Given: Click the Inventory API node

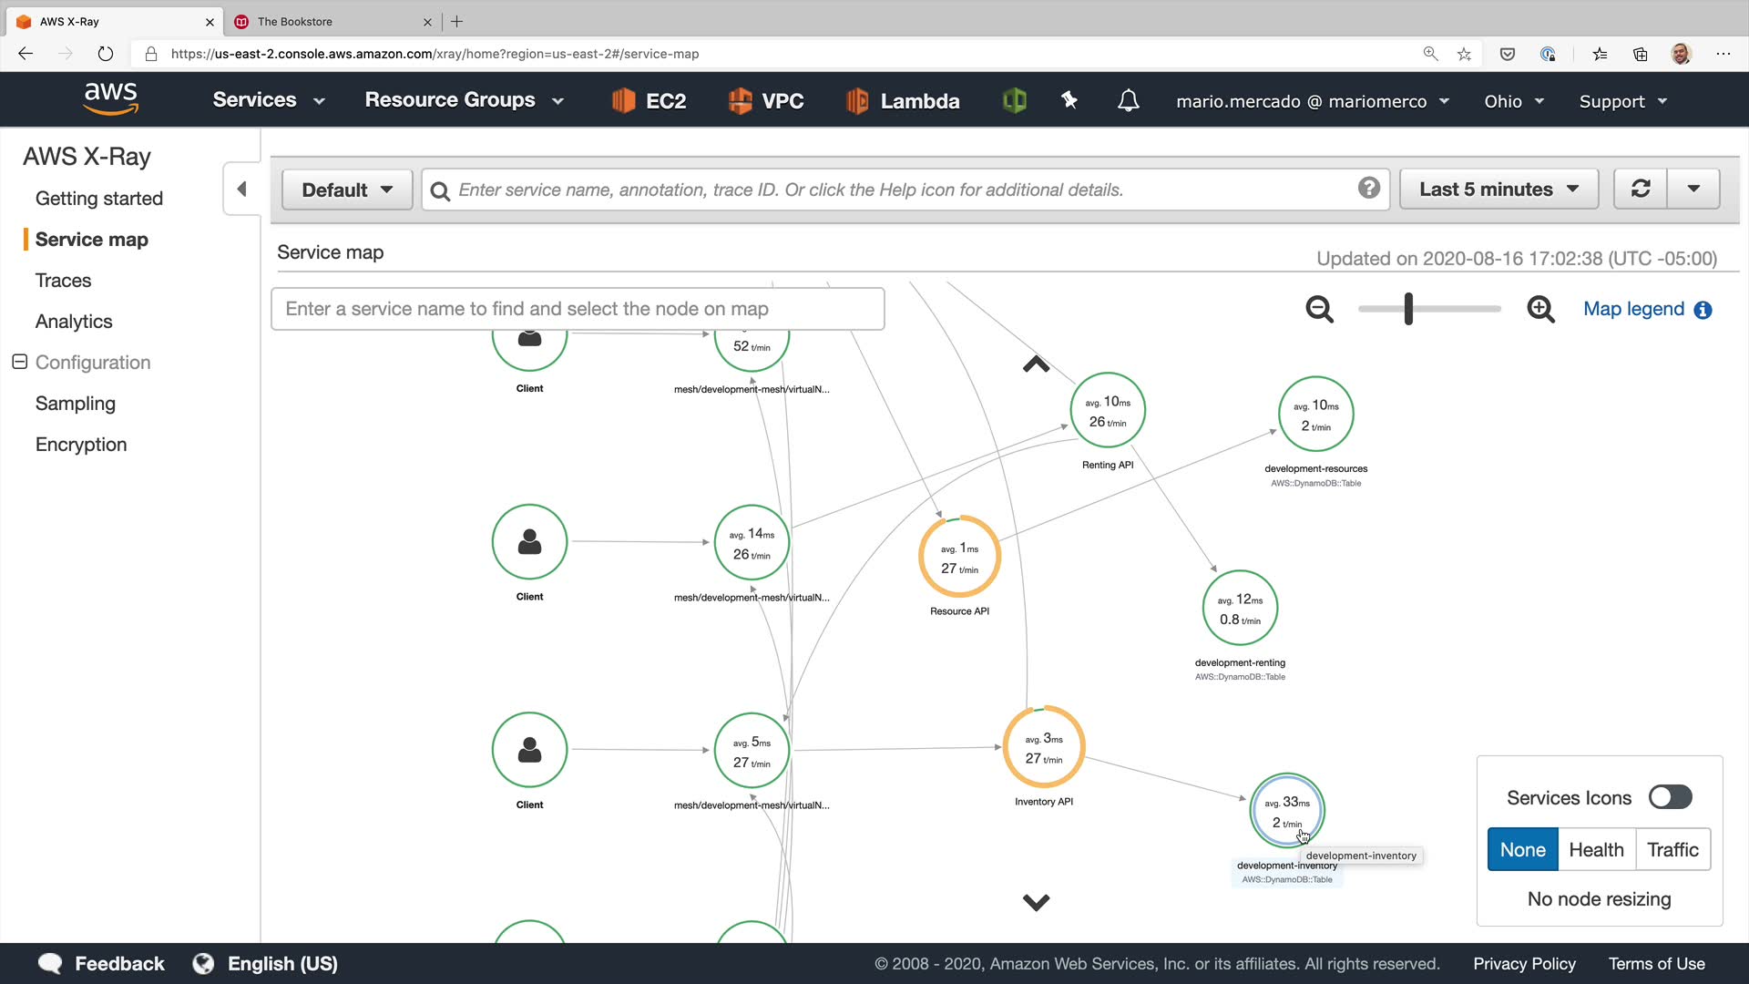Looking at the screenshot, I should coord(1044,747).
